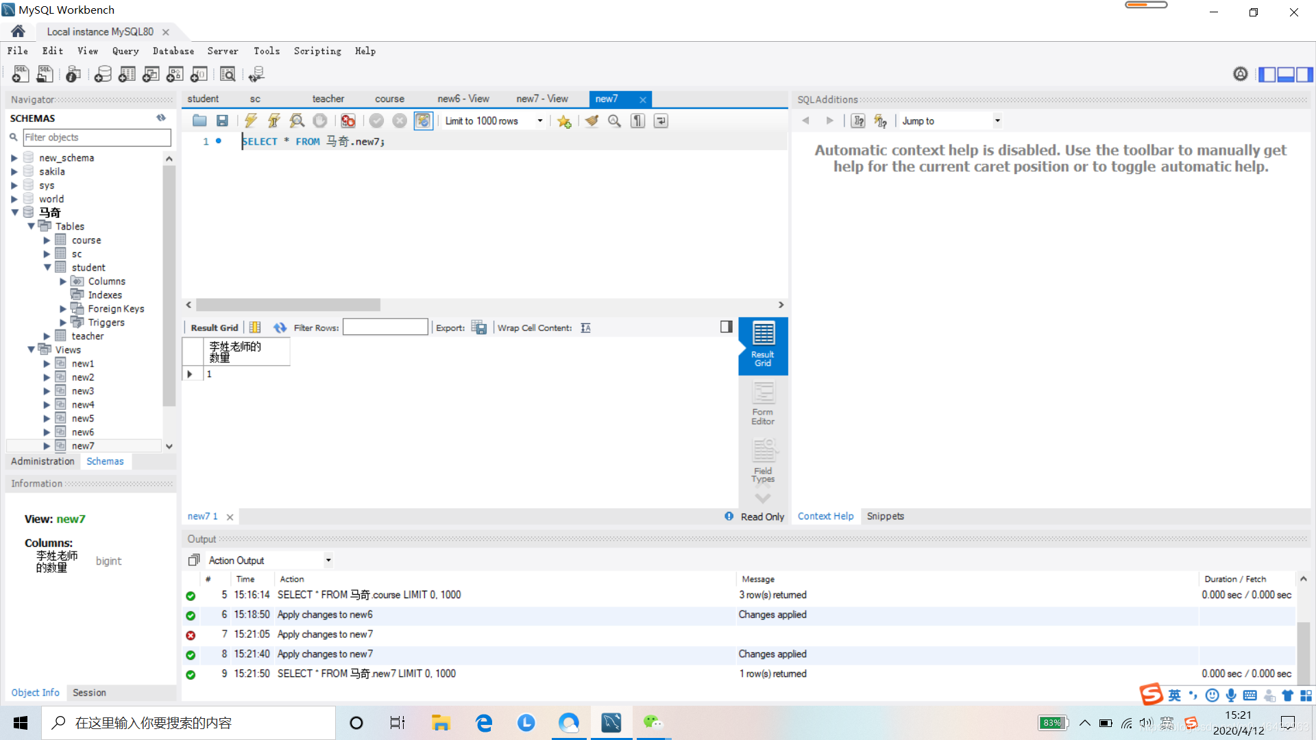The image size is (1316, 740).
Task: Run EXPLAIN on the current statement
Action: [x=297, y=121]
